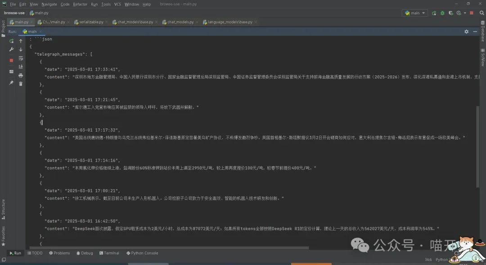Open the profiler options dropdown arrow
This screenshot has height=265, width=486.
point(465,13)
